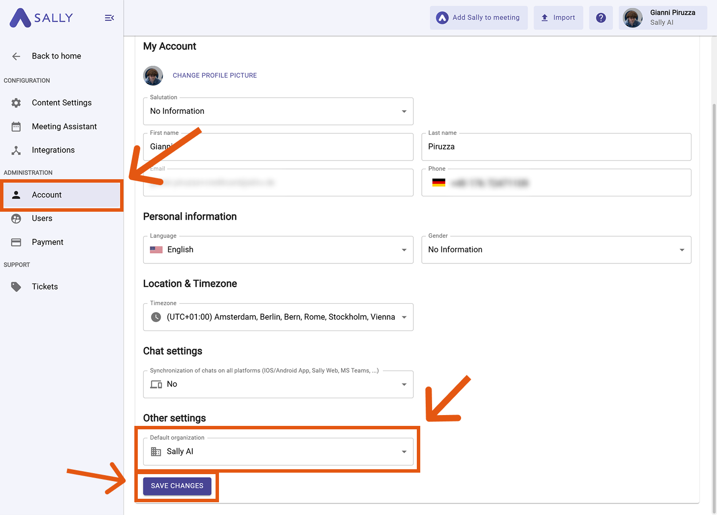Click the Tickets tag icon

coord(16,287)
